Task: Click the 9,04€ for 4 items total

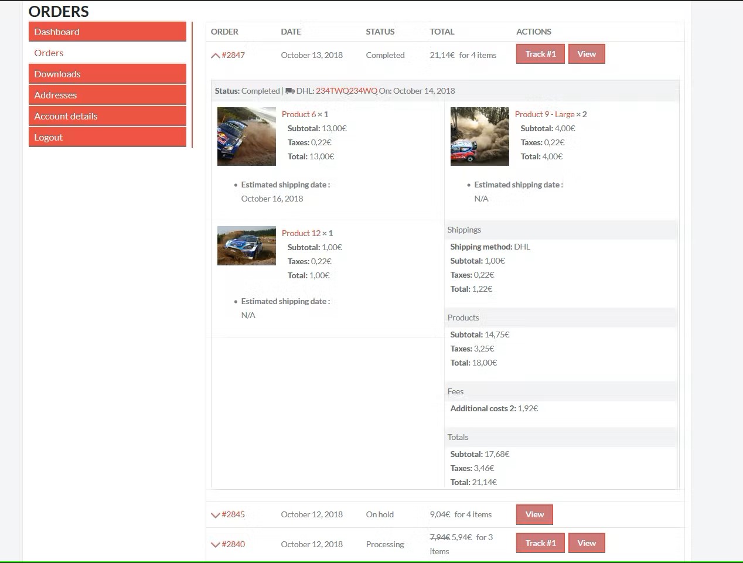Action: point(461,514)
